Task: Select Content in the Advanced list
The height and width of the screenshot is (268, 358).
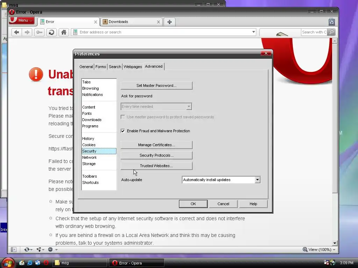Action: pyautogui.click(x=99, y=107)
